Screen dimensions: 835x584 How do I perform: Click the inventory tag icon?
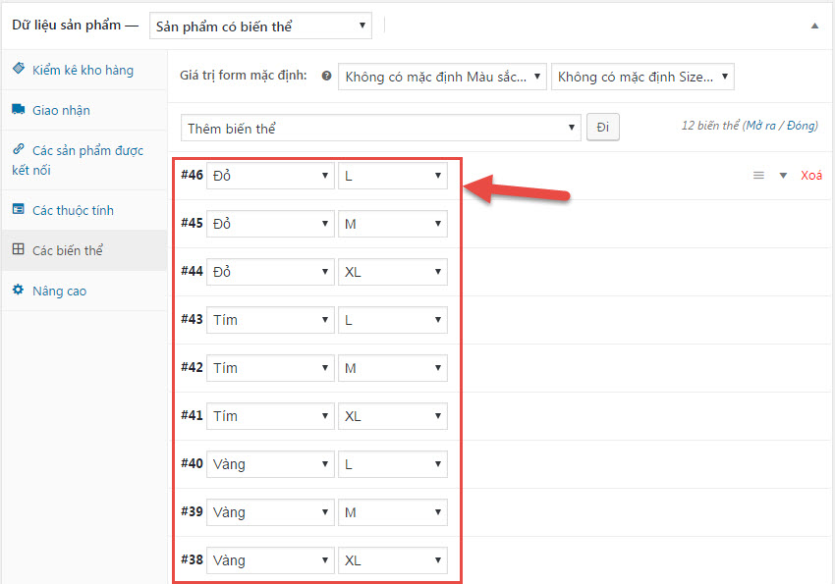[x=18, y=68]
